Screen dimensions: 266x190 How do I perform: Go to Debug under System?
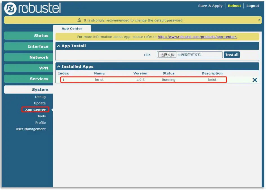40,97
